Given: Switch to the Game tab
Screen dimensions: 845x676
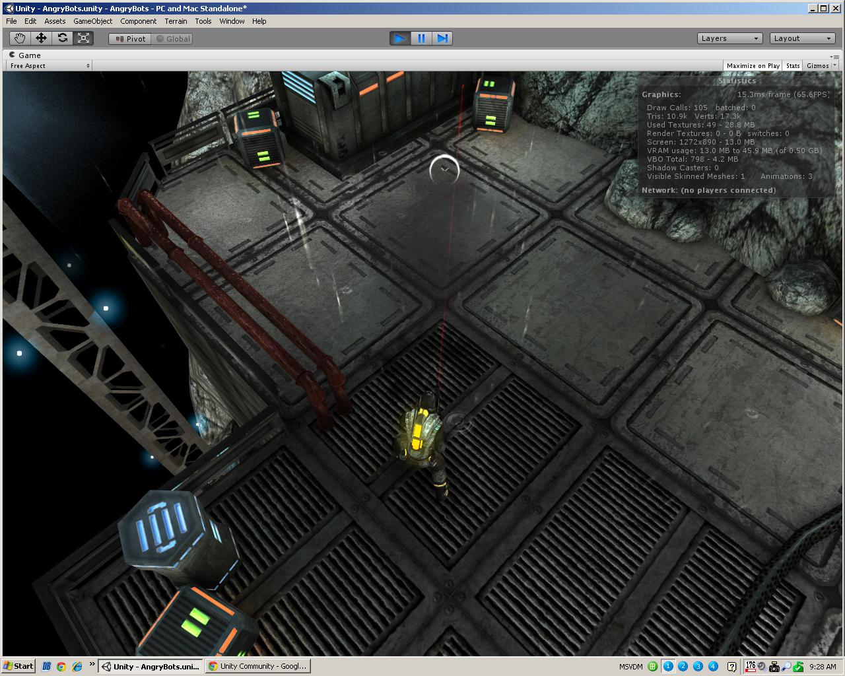Looking at the screenshot, I should [x=24, y=55].
